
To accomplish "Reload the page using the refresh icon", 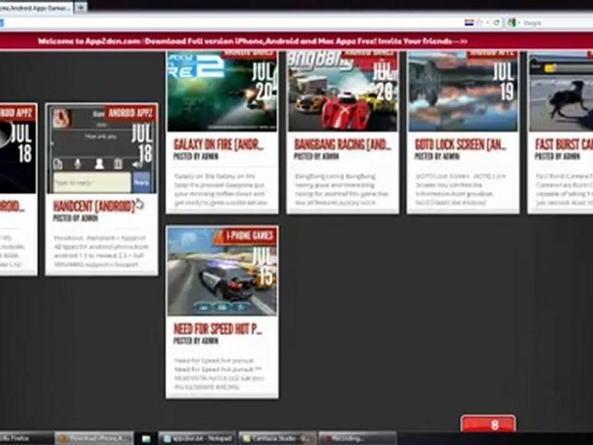I will 497,23.
